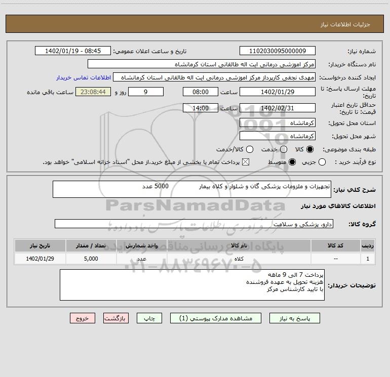Click the 'پاسخ به نیاز' button
Viewport: 390px width, 377px height.
294,318
